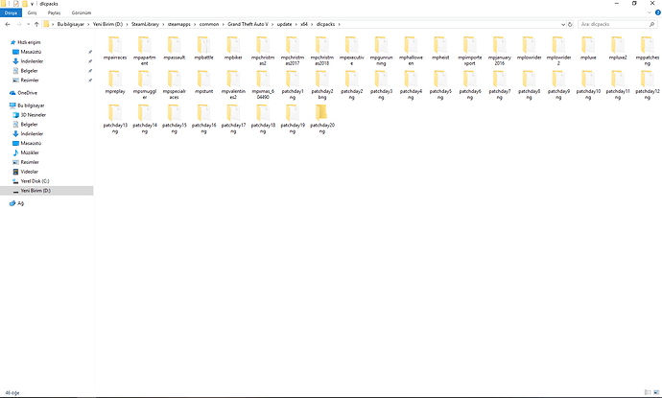Open the Dosya tab
Image resolution: width=662 pixels, height=398 pixels.
coord(11,12)
